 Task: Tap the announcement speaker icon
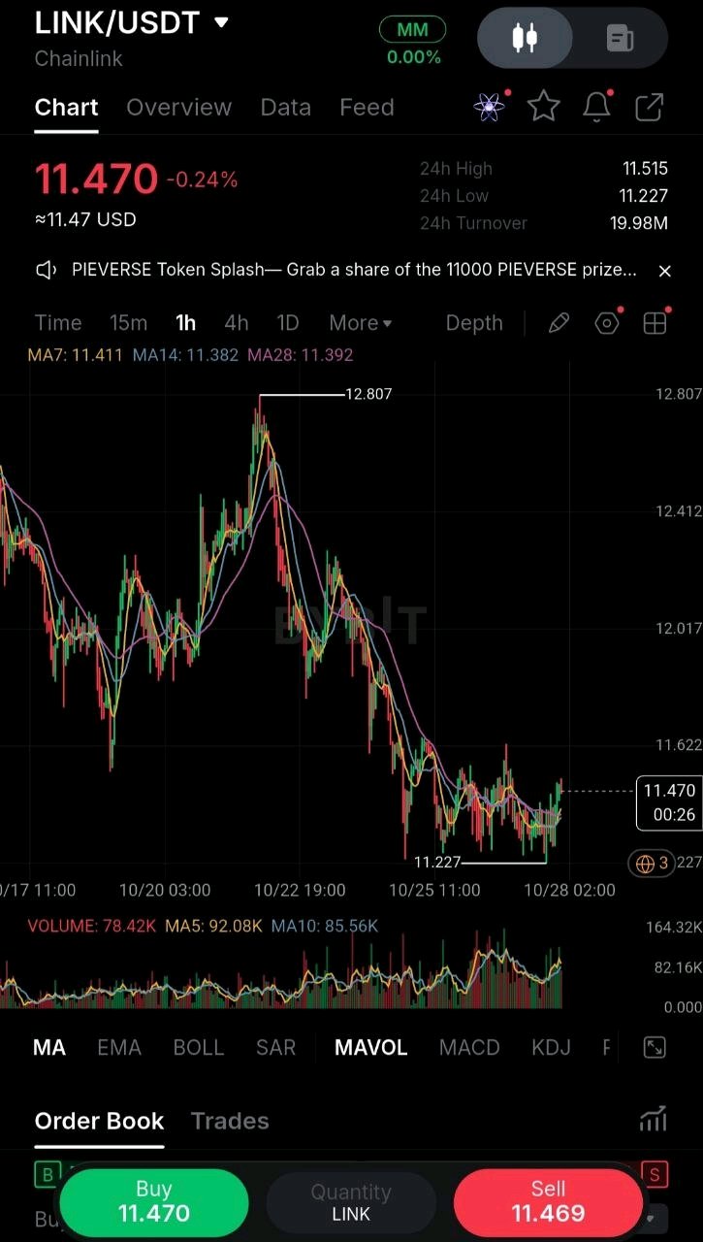coord(46,270)
